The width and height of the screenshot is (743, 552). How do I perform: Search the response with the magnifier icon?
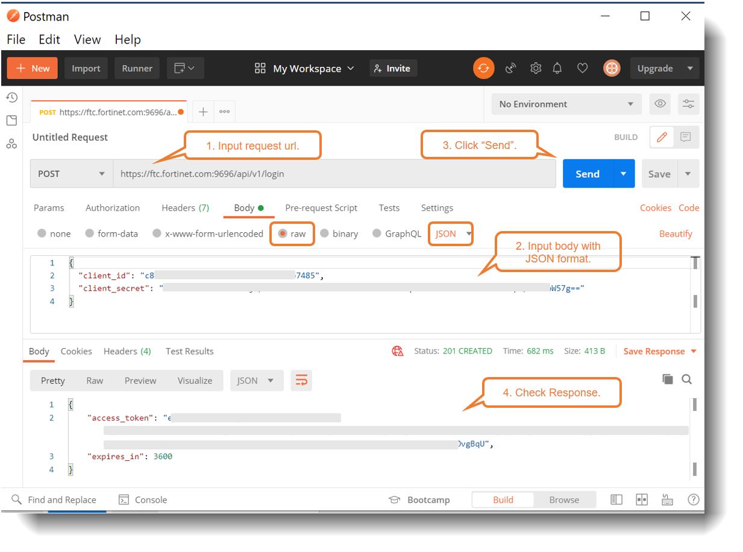[687, 380]
